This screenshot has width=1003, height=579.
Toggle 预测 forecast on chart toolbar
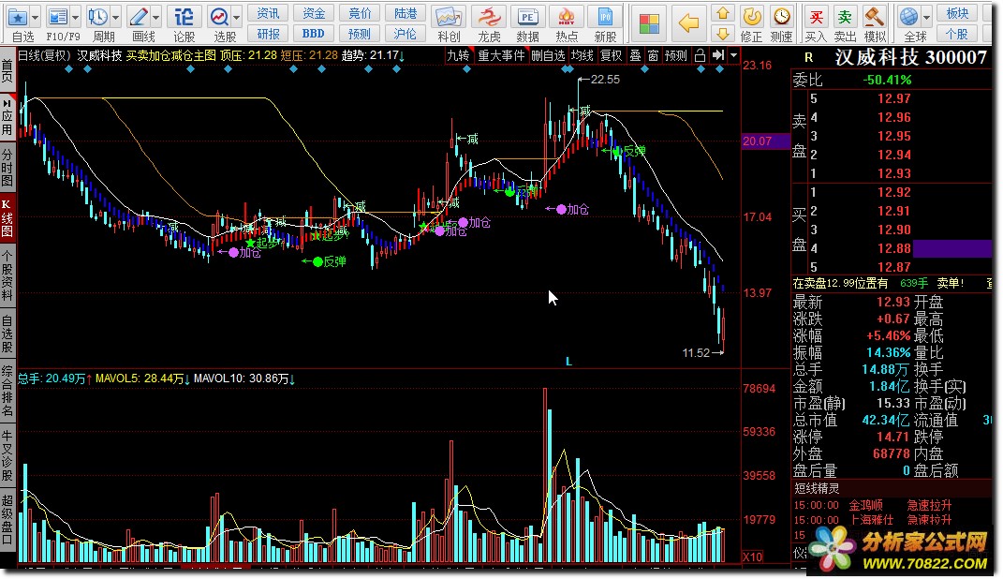pos(675,55)
